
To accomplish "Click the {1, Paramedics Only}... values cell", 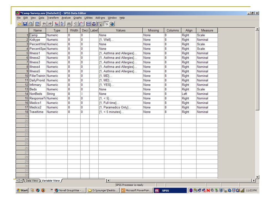I will (x=121, y=107).
